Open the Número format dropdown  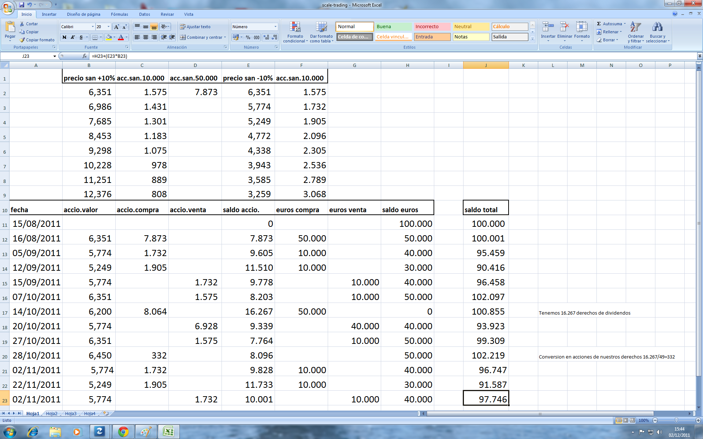275,27
